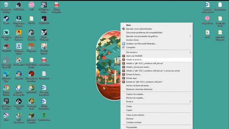Choose Añadir a "jdk-16.0.1_windows-x64_bin.rar" without email
The width and height of the screenshot is (229, 129).
157,63
